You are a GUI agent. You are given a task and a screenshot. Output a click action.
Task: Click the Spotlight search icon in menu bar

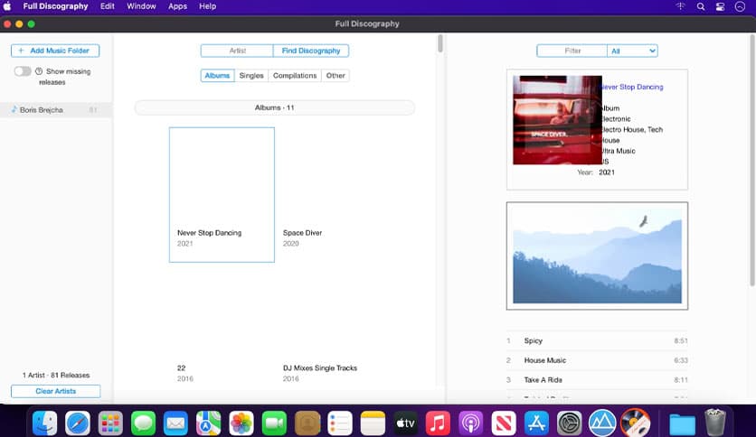[x=701, y=6]
